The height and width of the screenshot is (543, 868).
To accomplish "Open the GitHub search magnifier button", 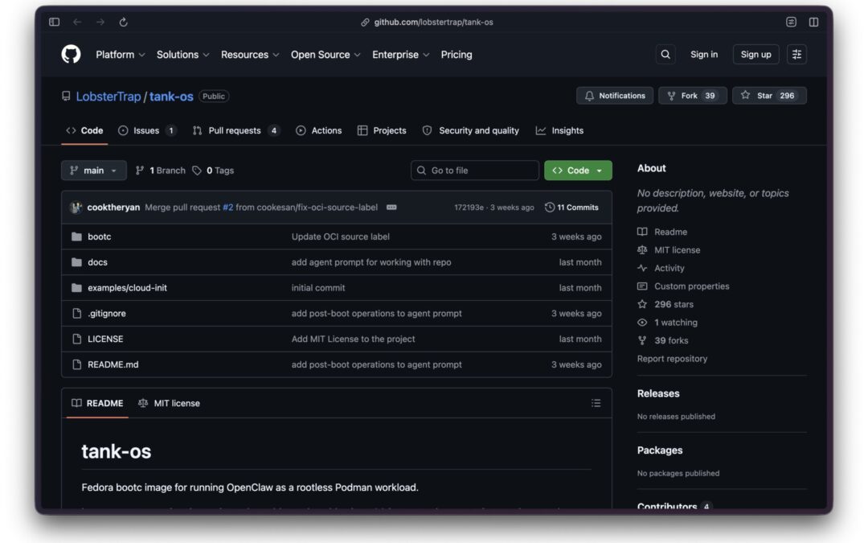I will pyautogui.click(x=665, y=55).
